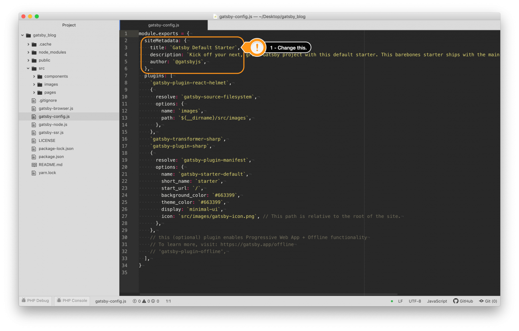The width and height of the screenshot is (519, 331).
Task: Open linter error counts in status bar
Action: pos(146,301)
